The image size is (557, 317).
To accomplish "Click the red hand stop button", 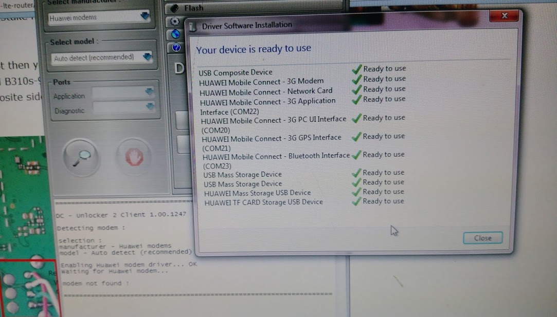I will pos(134,157).
